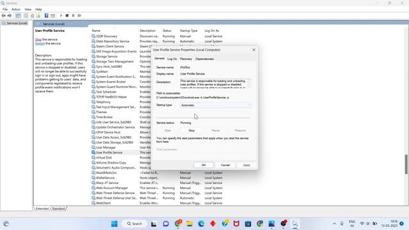409x230 pixels.
Task: Click OK in the Properties dialog
Action: [204, 165]
